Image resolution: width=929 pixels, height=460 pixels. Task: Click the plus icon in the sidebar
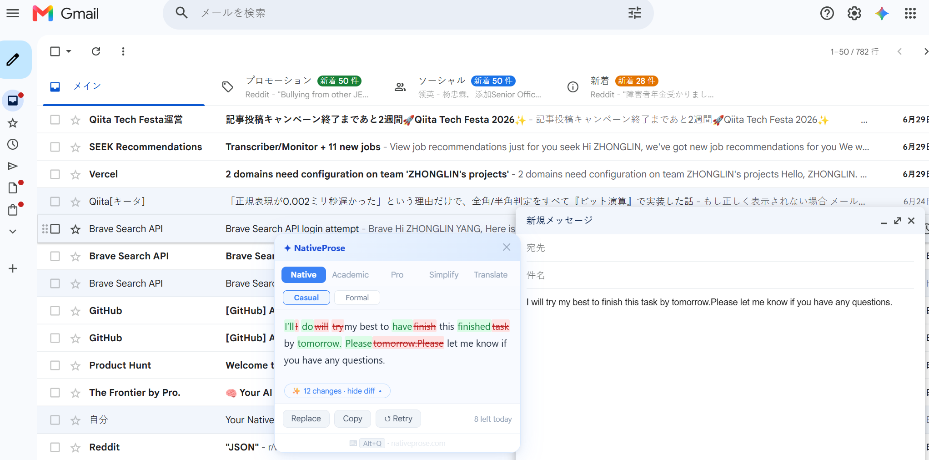(x=13, y=268)
